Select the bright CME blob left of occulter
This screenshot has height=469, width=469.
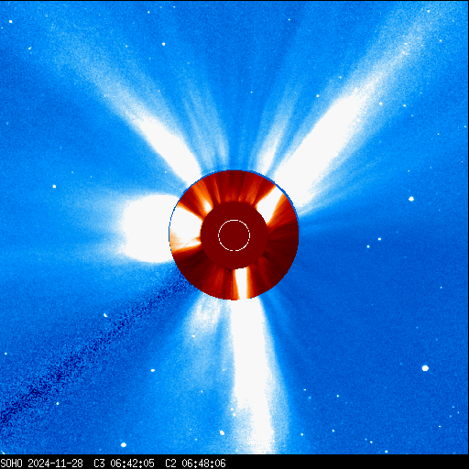(147, 228)
